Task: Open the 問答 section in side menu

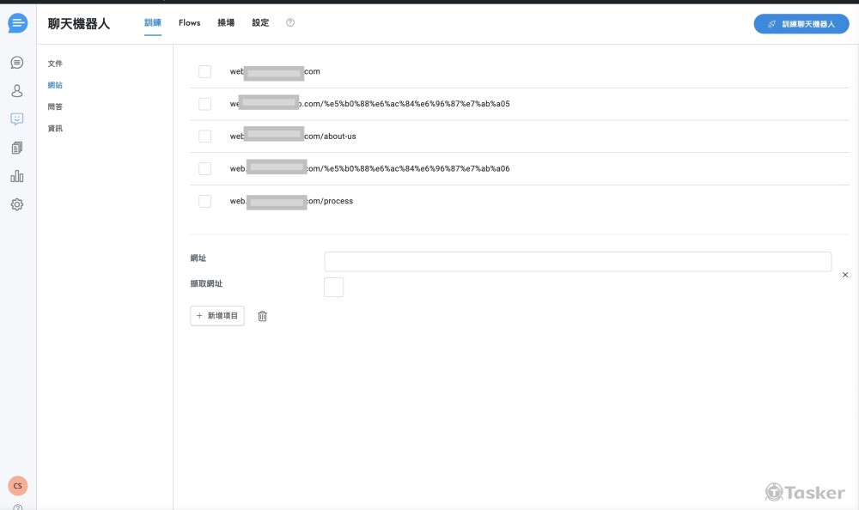Action: coord(55,106)
